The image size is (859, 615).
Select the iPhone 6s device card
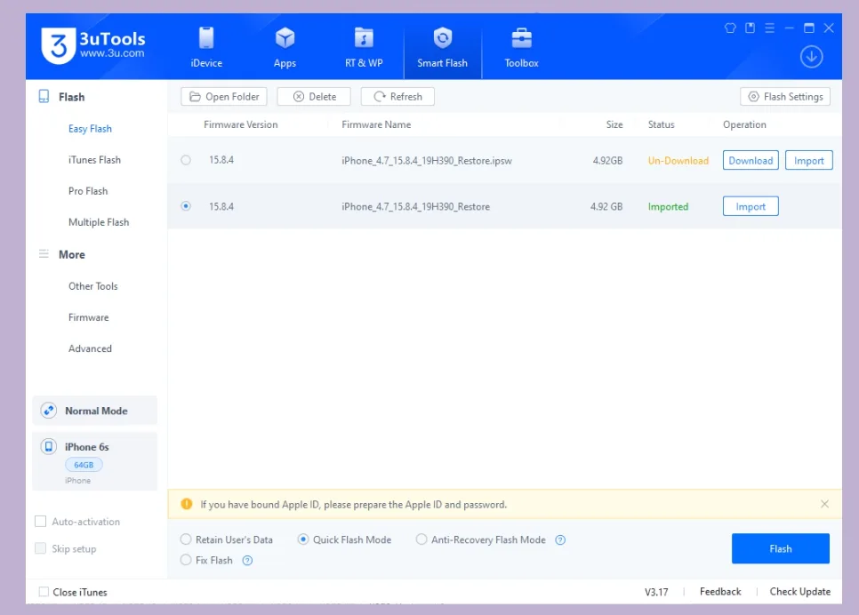click(x=95, y=461)
